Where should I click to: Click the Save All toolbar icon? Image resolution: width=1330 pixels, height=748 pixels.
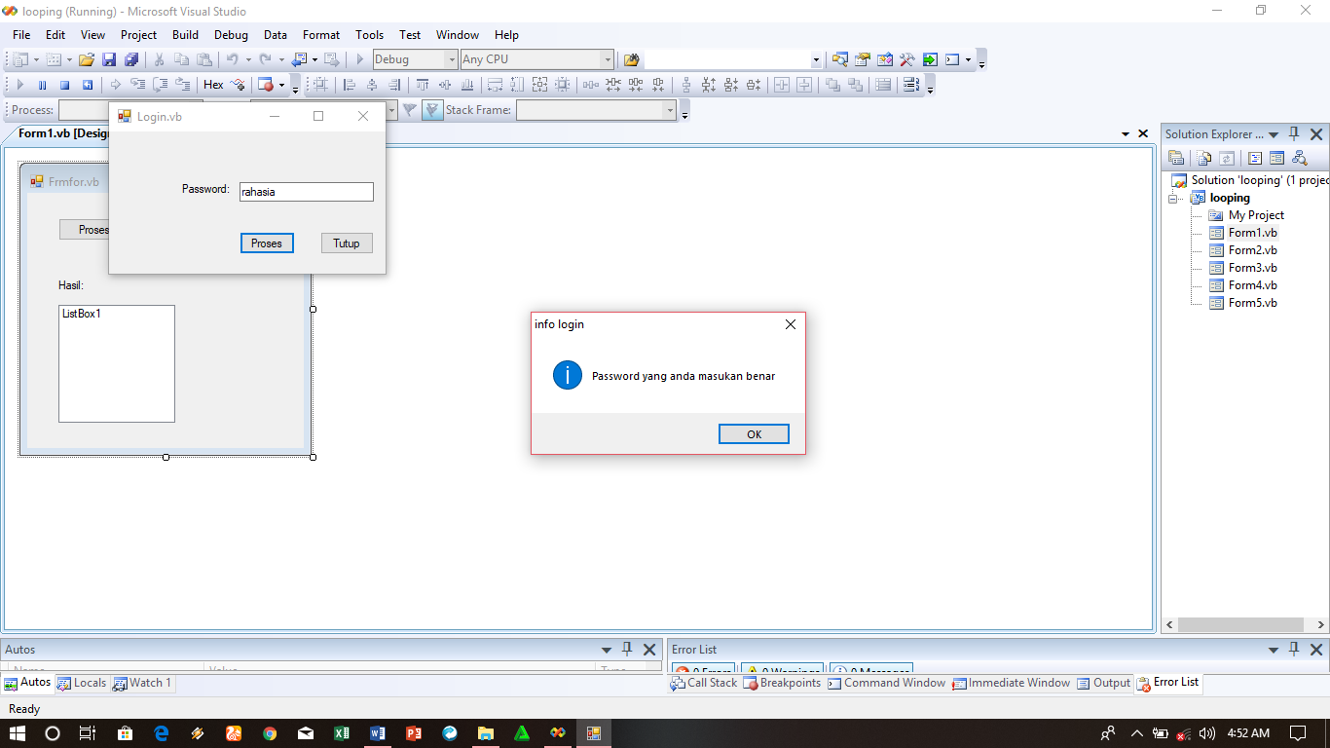click(129, 59)
